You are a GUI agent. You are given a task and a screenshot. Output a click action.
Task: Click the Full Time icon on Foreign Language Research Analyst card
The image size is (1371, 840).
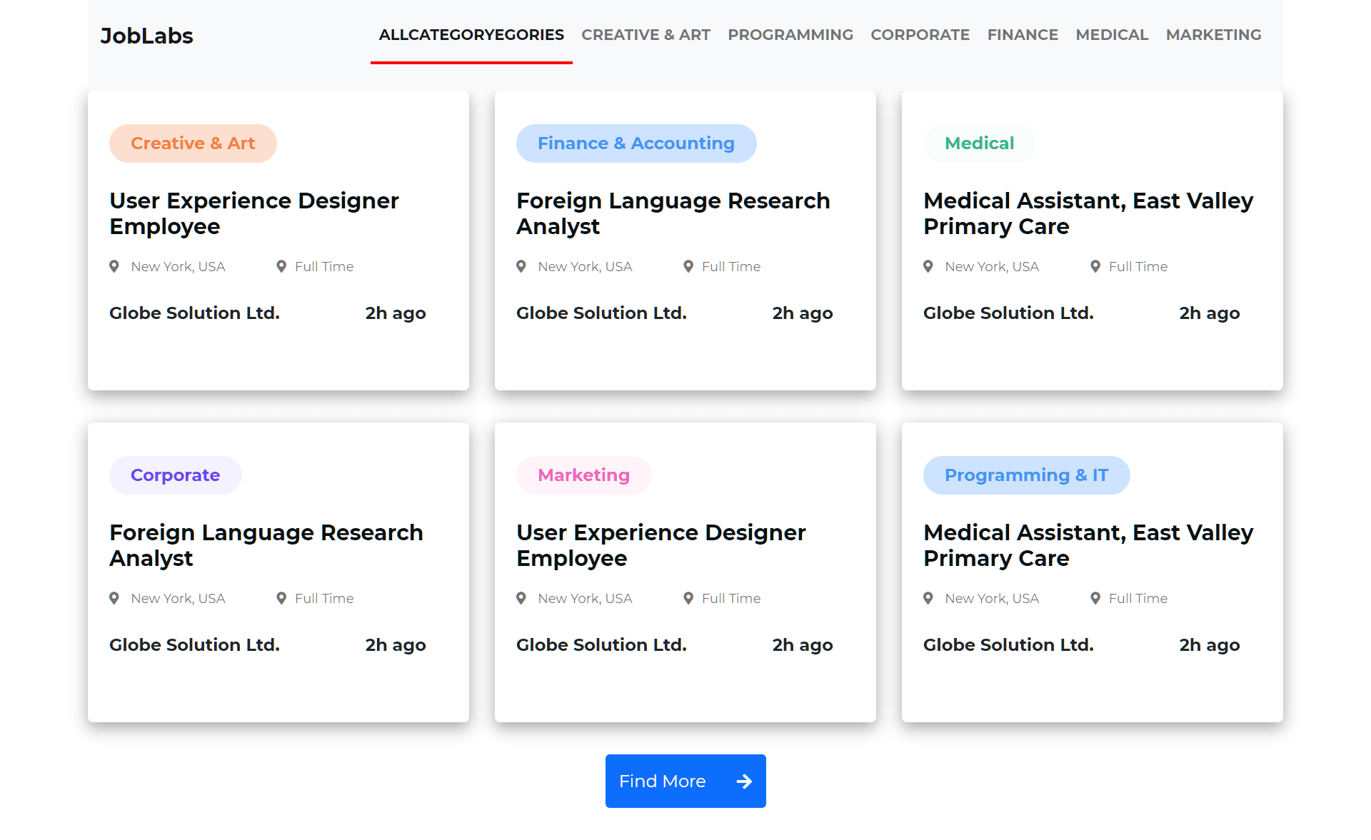pyautogui.click(x=688, y=266)
